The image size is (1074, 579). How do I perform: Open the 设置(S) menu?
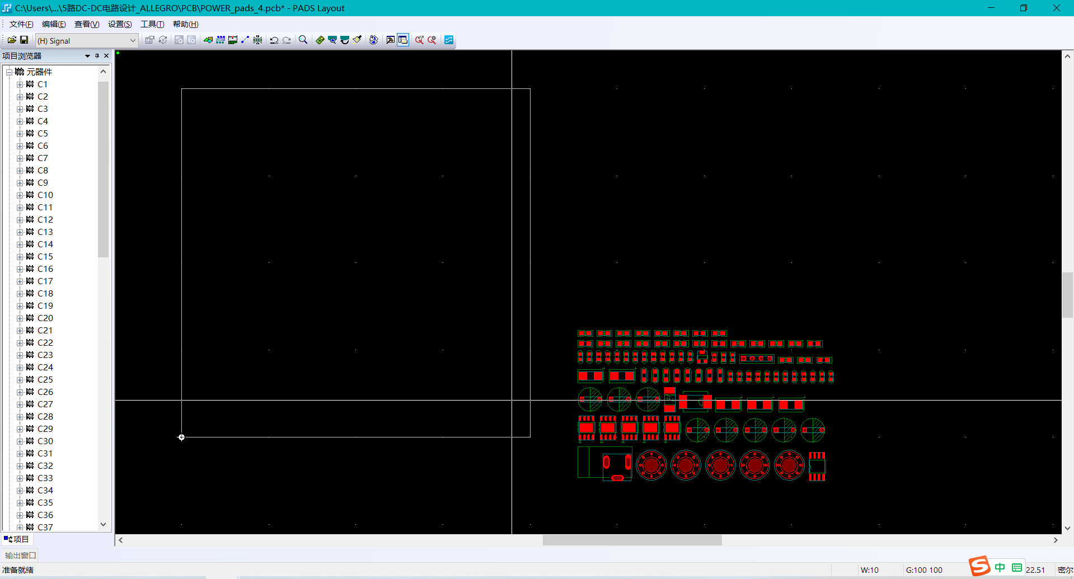click(120, 24)
